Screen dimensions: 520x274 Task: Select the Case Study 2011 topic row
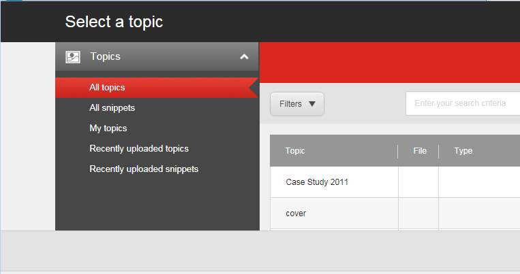tap(395, 182)
